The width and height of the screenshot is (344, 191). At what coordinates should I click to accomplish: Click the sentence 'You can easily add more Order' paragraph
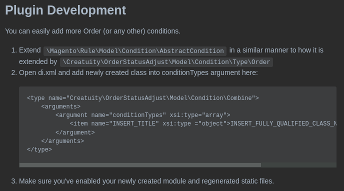pos(93,31)
